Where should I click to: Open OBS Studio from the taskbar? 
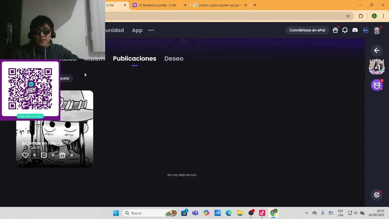coord(251,213)
